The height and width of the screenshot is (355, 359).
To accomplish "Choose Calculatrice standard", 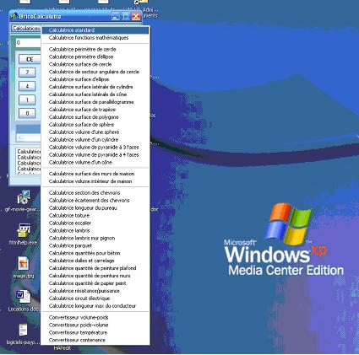I will 95,30.
